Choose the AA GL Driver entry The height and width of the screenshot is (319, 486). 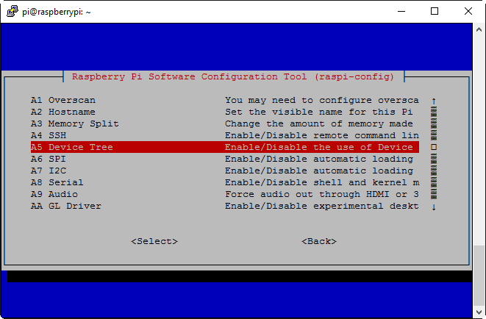pos(225,206)
